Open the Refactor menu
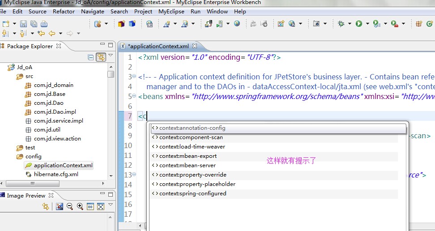435x231 pixels. (64, 11)
